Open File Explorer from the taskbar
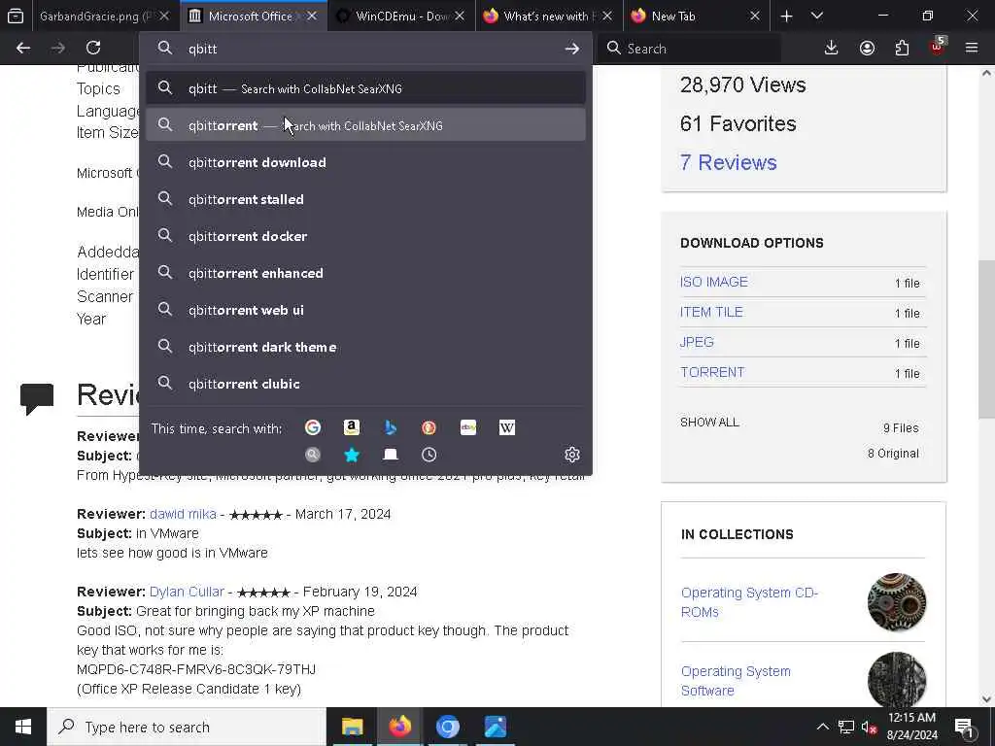This screenshot has width=995, height=746. click(x=352, y=727)
